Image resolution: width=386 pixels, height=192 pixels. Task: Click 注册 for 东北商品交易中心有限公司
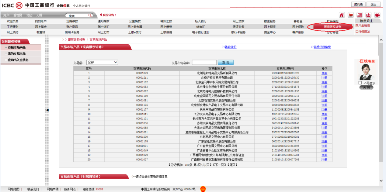[324, 137]
